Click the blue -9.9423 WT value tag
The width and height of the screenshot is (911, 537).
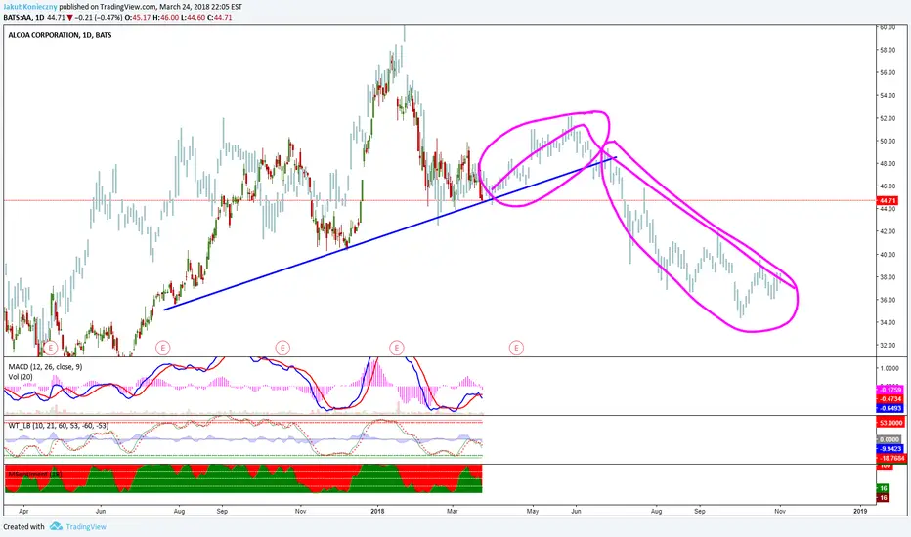(889, 449)
